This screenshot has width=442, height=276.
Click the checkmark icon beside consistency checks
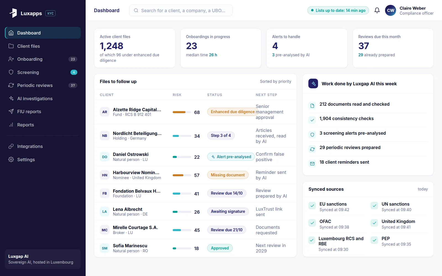click(312, 120)
